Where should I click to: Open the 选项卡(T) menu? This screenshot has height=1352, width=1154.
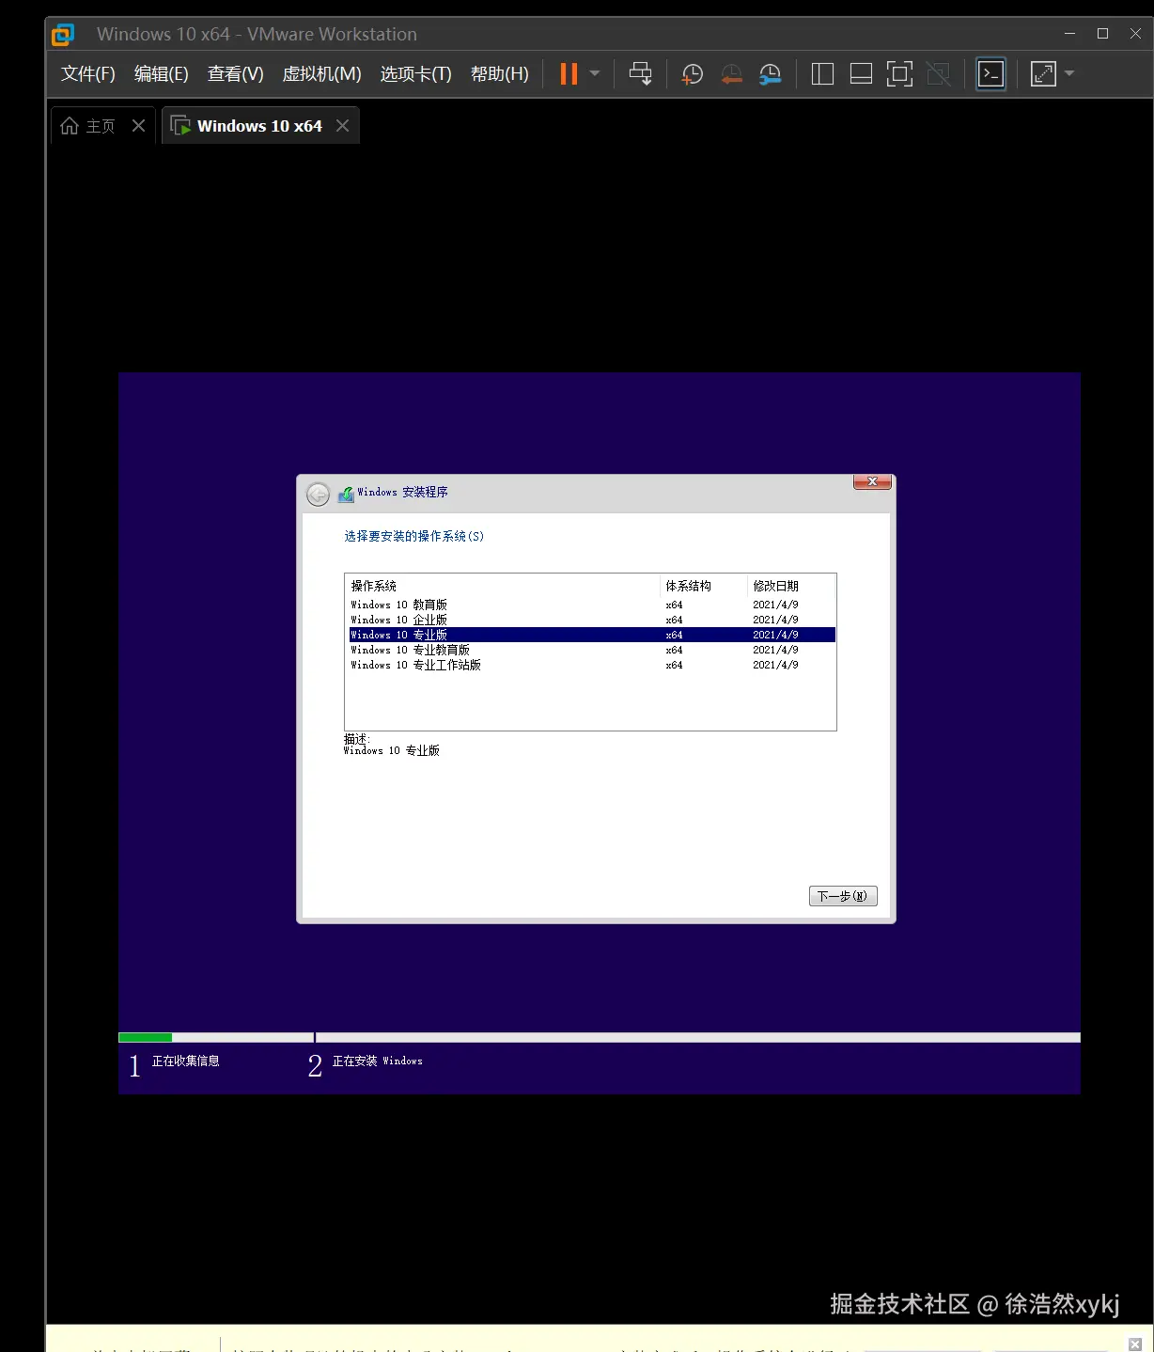[415, 74]
